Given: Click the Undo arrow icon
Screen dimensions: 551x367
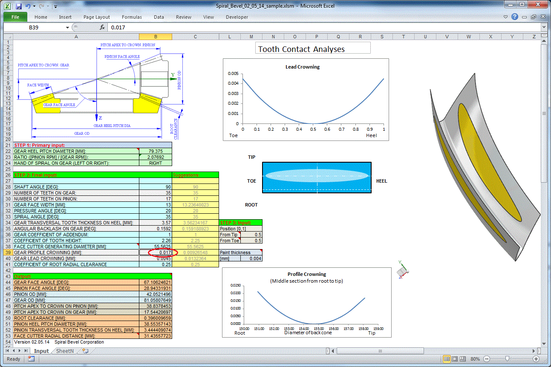Looking at the screenshot, I should (28, 6).
